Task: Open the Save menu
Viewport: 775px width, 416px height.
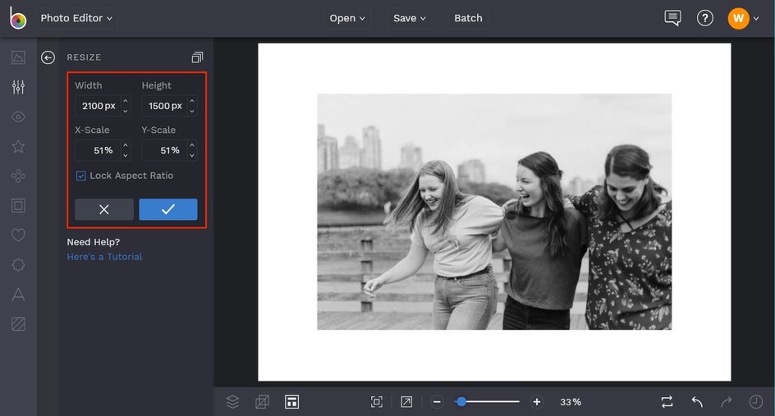Action: coord(409,18)
